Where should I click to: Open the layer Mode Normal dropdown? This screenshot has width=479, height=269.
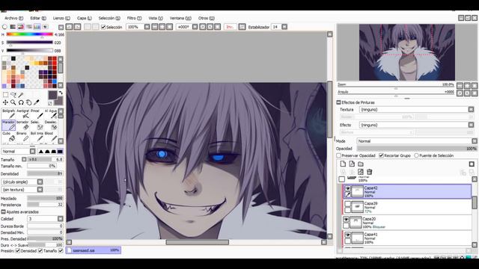(417, 141)
